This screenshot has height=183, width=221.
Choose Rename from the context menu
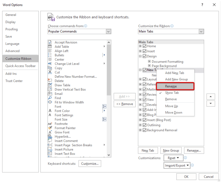(x=175, y=86)
